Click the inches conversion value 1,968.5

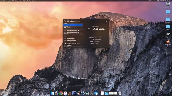point(92,42)
